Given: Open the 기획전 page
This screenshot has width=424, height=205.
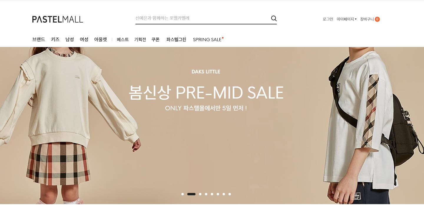Looking at the screenshot, I should (x=140, y=39).
